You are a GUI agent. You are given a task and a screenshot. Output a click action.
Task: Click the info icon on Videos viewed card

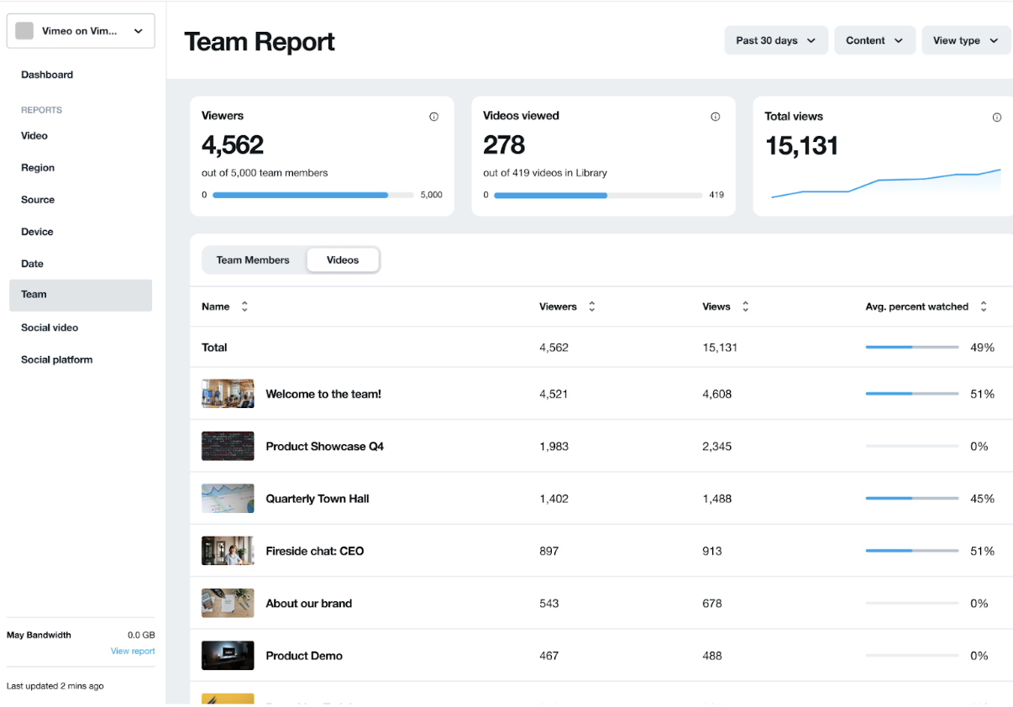coord(715,117)
